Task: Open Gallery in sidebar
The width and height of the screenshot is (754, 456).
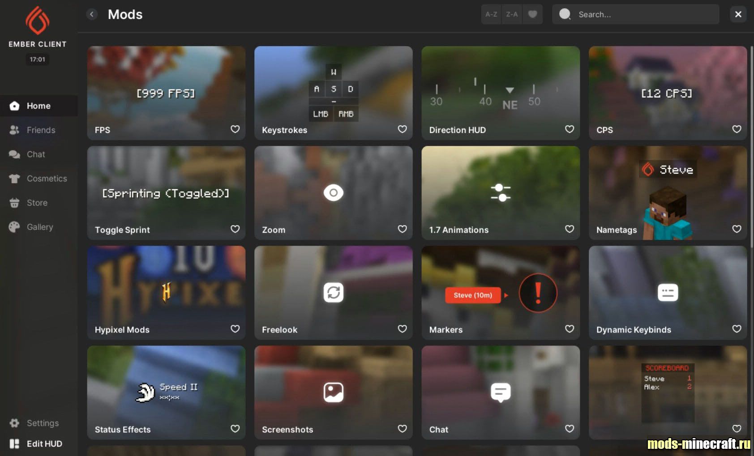Action: point(39,227)
